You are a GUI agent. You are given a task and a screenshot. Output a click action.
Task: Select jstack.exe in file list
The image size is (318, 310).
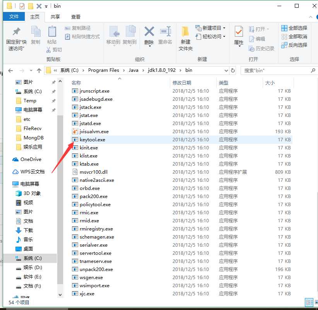point(90,107)
